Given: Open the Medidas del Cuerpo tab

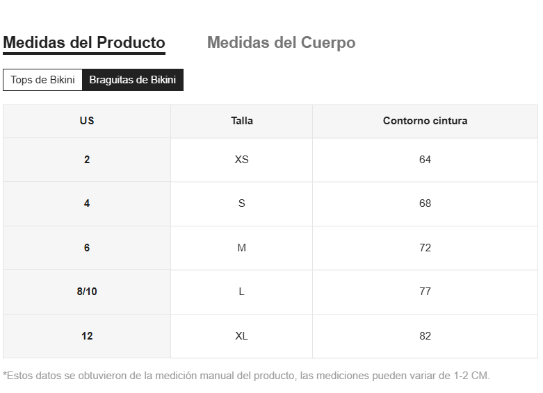Looking at the screenshot, I should tap(281, 43).
